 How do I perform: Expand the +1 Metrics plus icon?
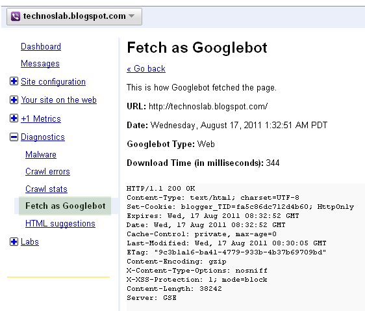pos(14,118)
